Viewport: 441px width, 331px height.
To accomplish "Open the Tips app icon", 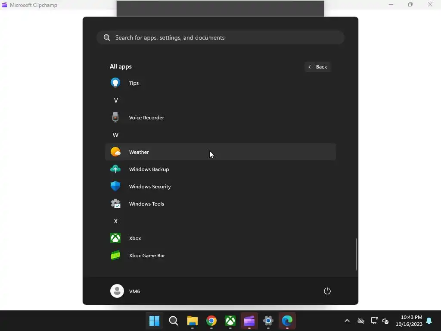I will pos(115,83).
